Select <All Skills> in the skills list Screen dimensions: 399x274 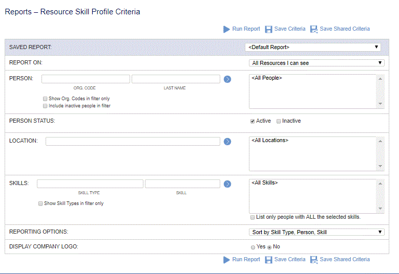265,182
